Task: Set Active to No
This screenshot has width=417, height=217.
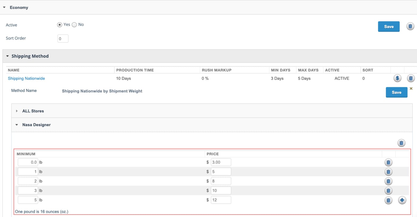Action: [74, 25]
